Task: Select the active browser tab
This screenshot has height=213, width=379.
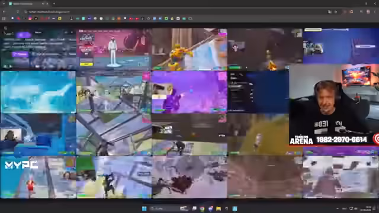Action: (x=27, y=4)
